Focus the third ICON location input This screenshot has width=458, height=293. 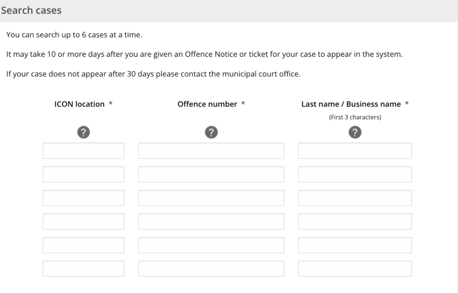click(83, 198)
